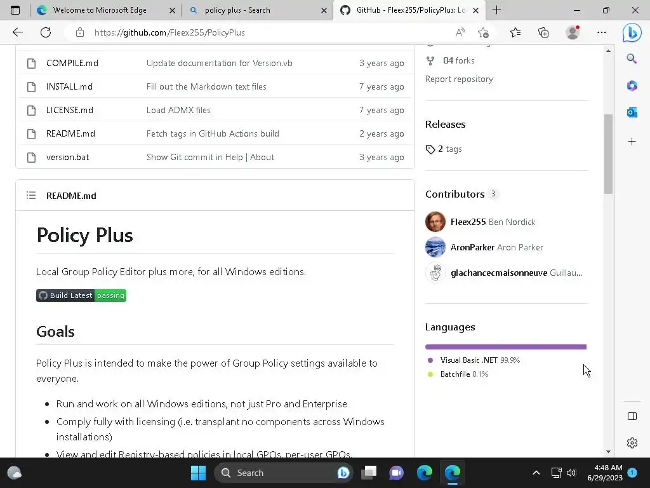The width and height of the screenshot is (650, 488).
Task: Open the Releases heading link
Action: [x=445, y=124]
